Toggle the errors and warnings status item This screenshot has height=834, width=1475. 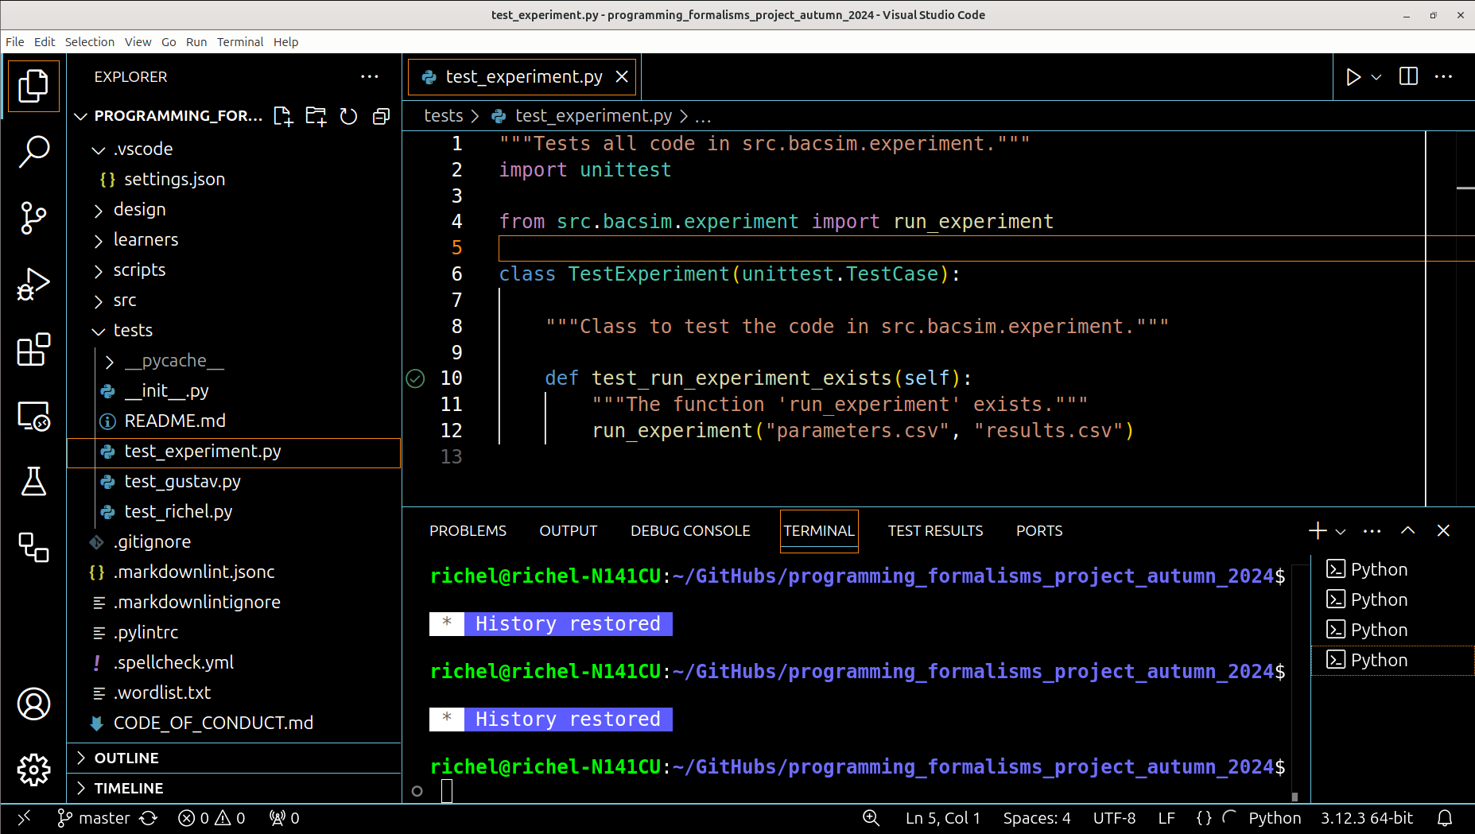[x=212, y=817]
